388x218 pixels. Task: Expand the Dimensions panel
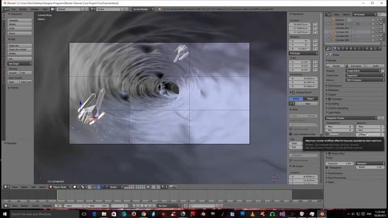[x=334, y=85]
